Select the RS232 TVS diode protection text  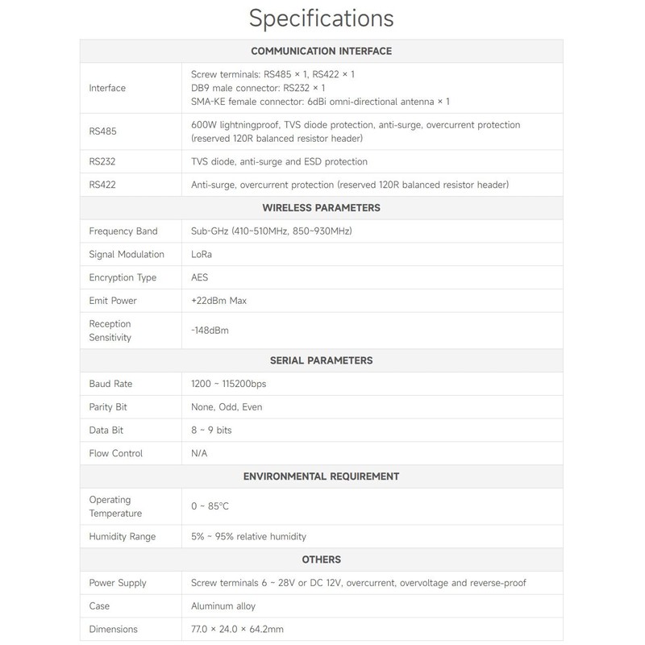click(279, 162)
